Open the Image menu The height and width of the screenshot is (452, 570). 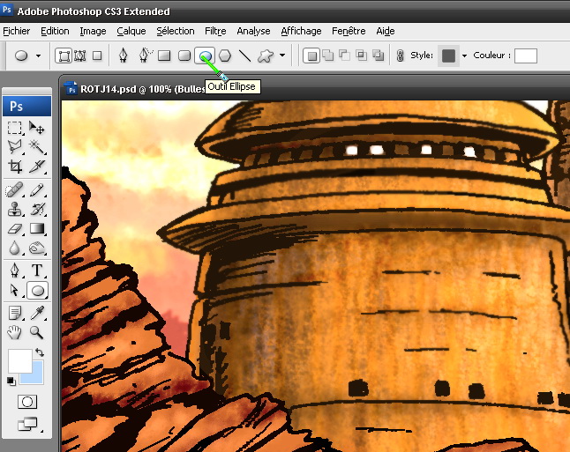pos(93,31)
